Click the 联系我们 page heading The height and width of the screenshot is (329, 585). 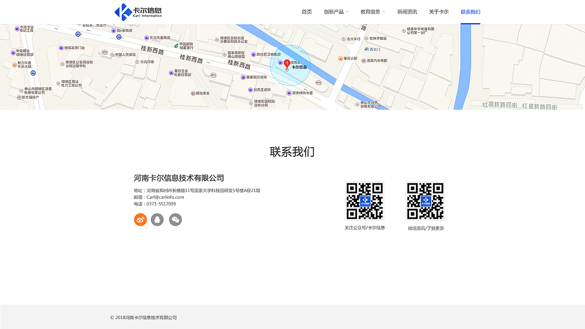(x=292, y=152)
